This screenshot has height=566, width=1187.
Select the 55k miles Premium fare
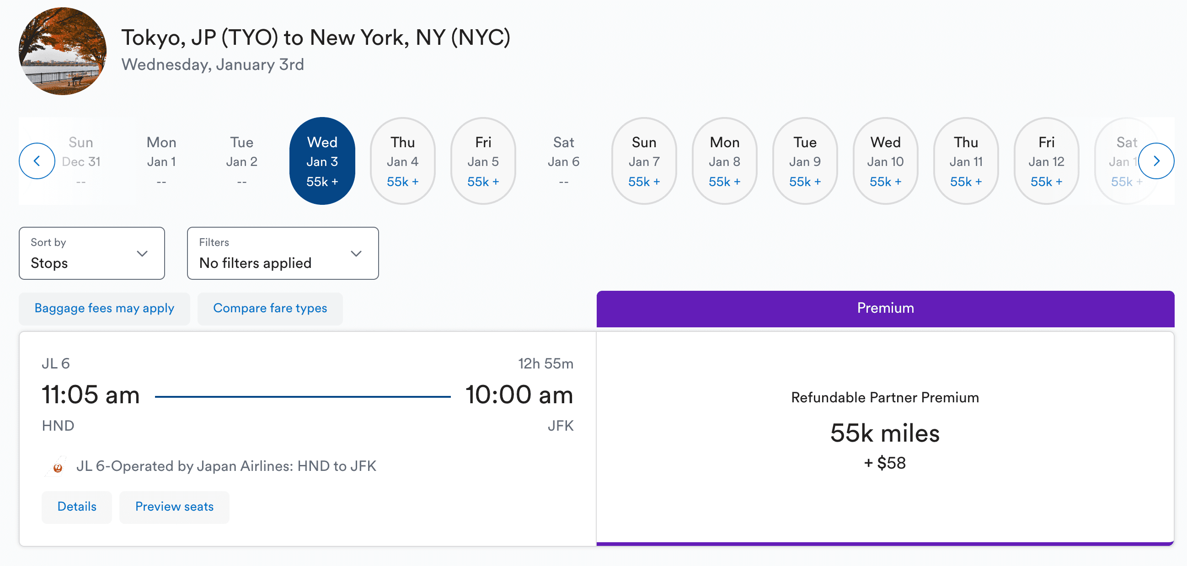tap(885, 438)
